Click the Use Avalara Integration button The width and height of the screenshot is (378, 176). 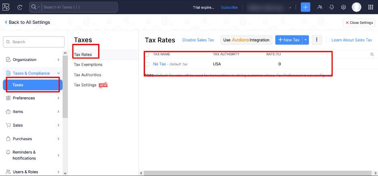point(246,40)
